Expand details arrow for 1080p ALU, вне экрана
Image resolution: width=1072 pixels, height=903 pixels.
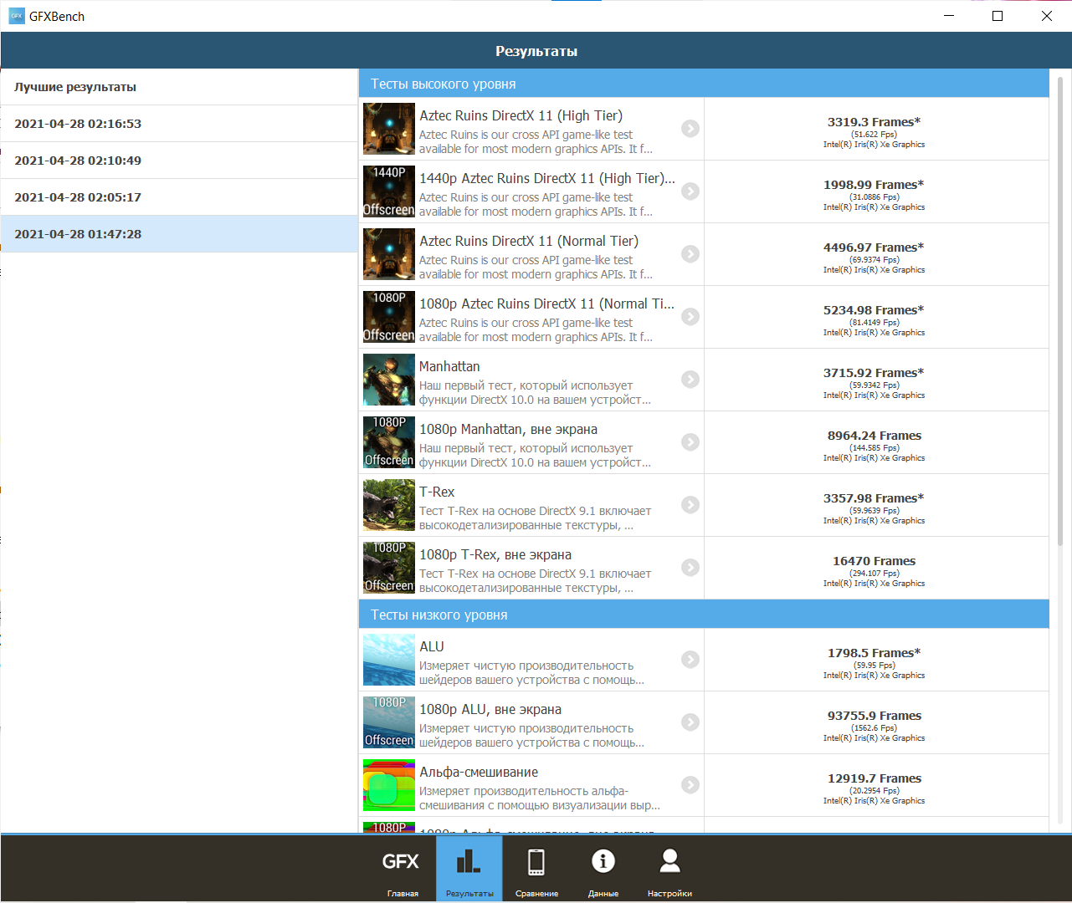click(x=690, y=722)
